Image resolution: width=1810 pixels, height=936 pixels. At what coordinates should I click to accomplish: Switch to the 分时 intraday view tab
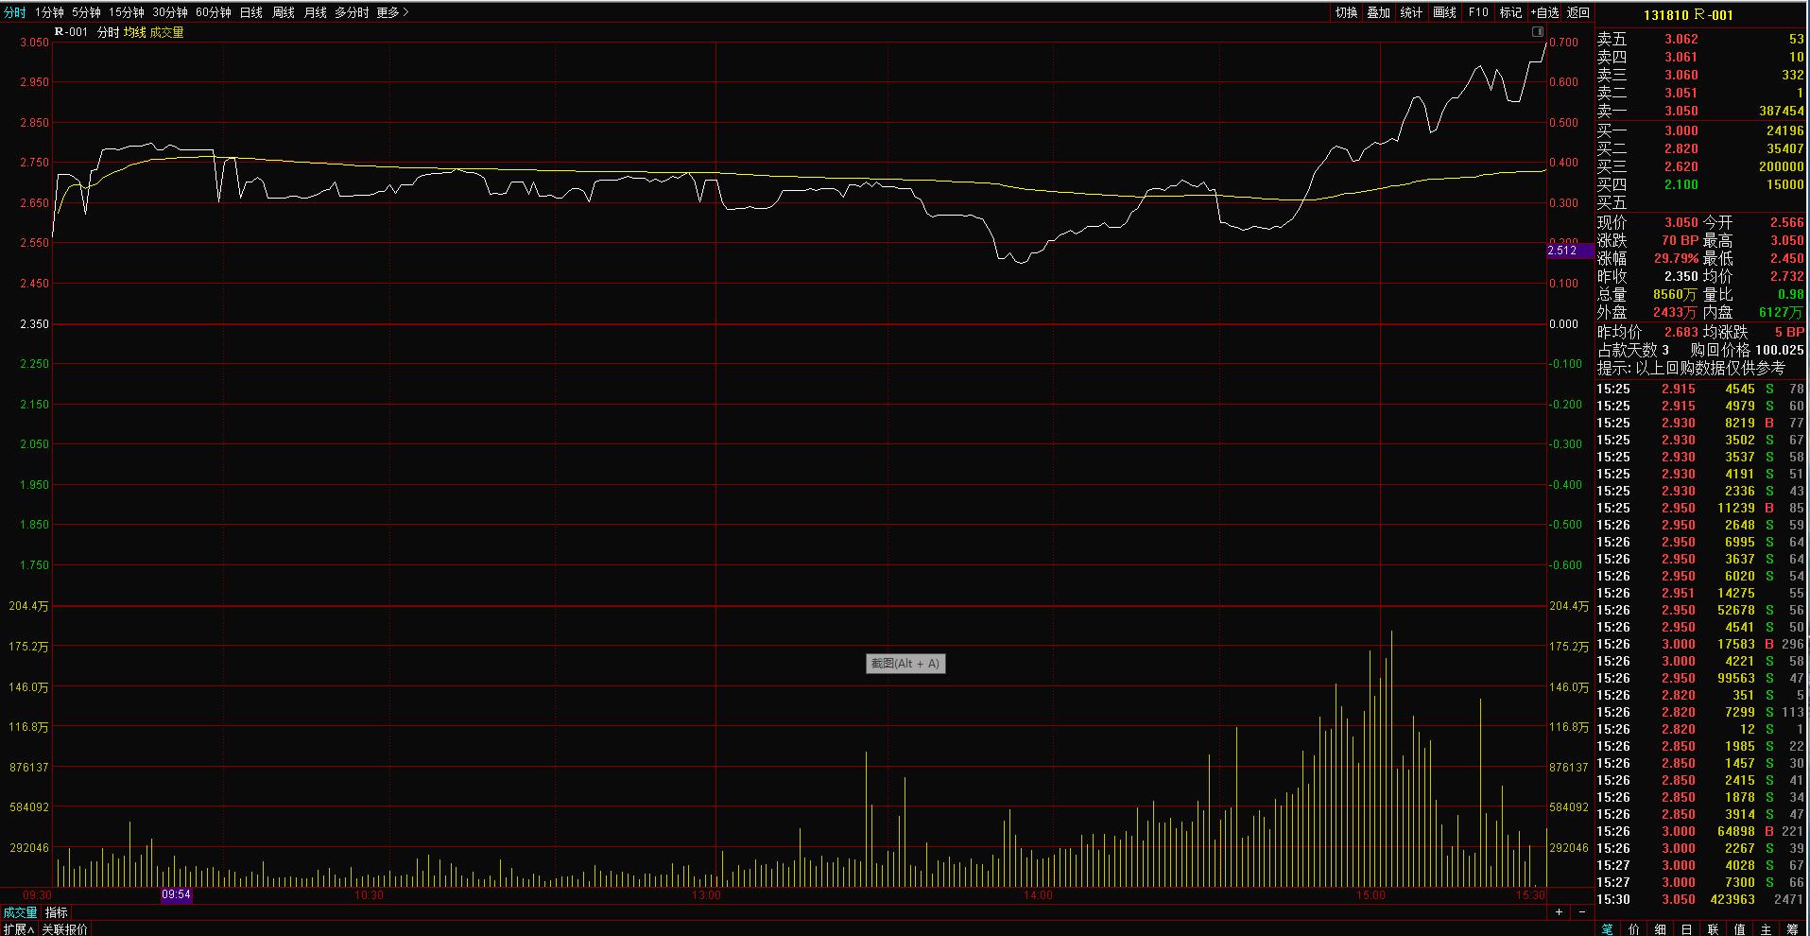(15, 12)
